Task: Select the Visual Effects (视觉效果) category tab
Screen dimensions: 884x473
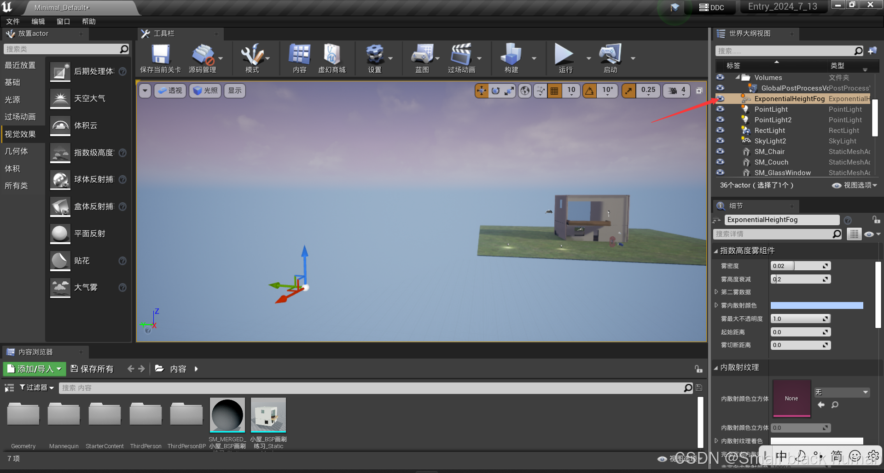Action: [x=20, y=134]
